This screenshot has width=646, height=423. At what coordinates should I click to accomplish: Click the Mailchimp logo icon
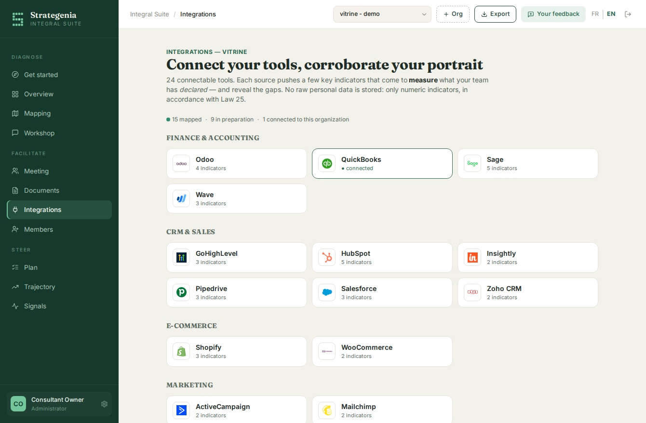click(x=327, y=410)
